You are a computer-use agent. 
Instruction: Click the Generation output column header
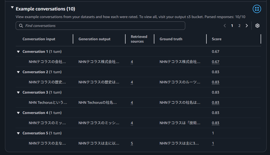(94, 39)
